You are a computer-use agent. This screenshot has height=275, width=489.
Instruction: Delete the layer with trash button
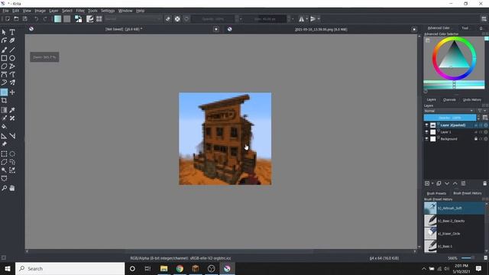coord(484,183)
